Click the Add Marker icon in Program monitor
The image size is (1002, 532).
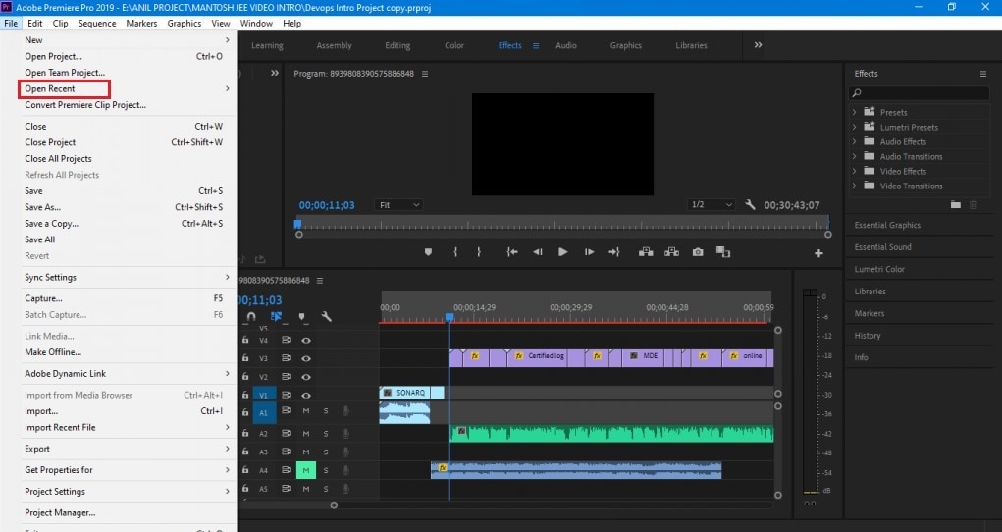[x=428, y=252]
